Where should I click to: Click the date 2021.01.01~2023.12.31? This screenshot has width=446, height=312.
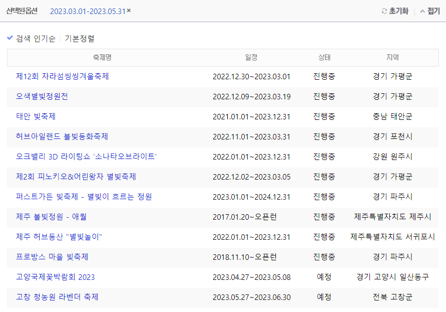tap(251, 117)
